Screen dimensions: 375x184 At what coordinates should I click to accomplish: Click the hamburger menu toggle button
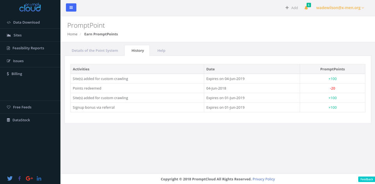tap(71, 7)
